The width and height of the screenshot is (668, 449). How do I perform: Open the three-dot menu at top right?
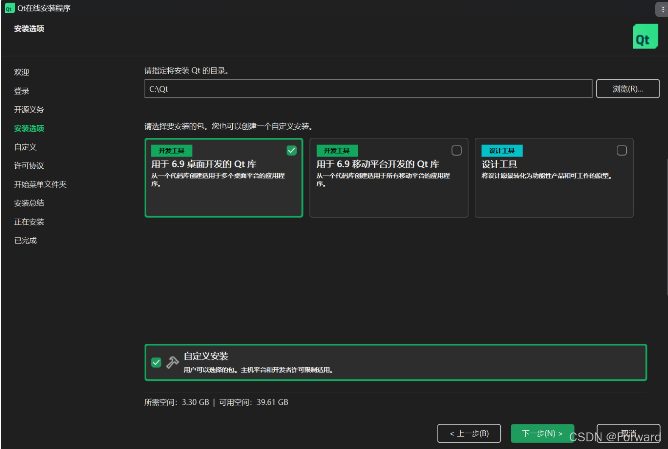click(x=662, y=9)
